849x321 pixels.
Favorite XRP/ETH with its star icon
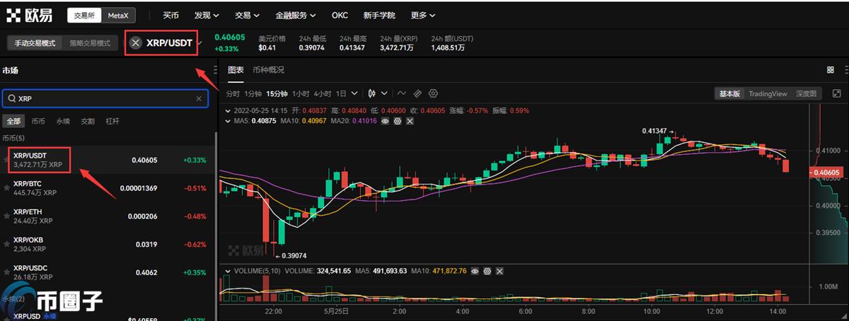coord(7,216)
